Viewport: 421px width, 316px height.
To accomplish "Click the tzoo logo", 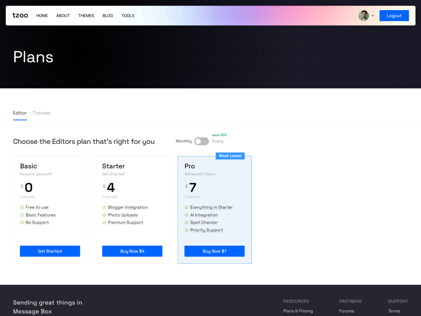I will pyautogui.click(x=20, y=15).
